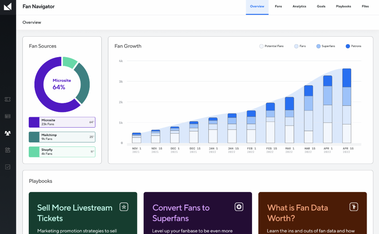The height and width of the screenshot is (234, 379).
Task: Toggle the Potential Fans legend item
Action: (x=271, y=46)
